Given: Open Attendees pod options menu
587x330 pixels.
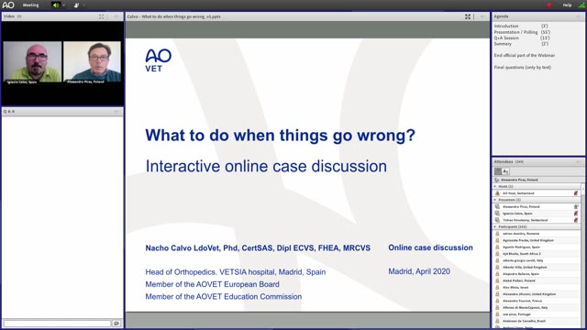Looking at the screenshot, I should tap(579, 161).
